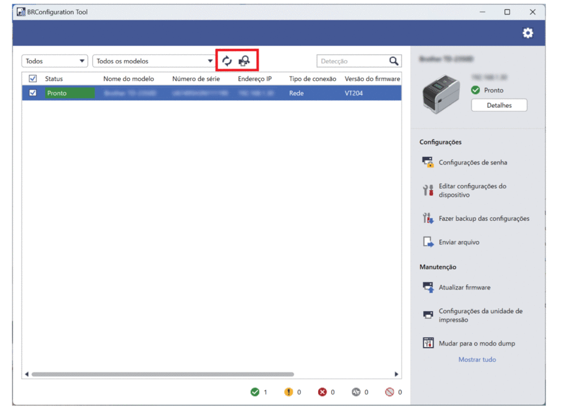Click the BRConfiguration Tool title bar icon
Image resolution: width=561 pixels, height=411 pixels.
21,12
